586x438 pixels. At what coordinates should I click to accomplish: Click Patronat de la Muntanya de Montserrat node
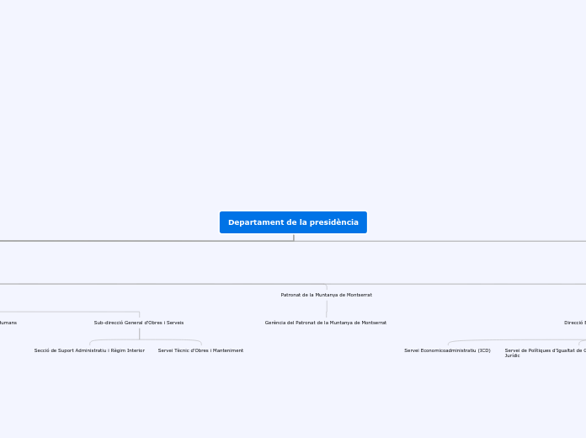point(327,295)
